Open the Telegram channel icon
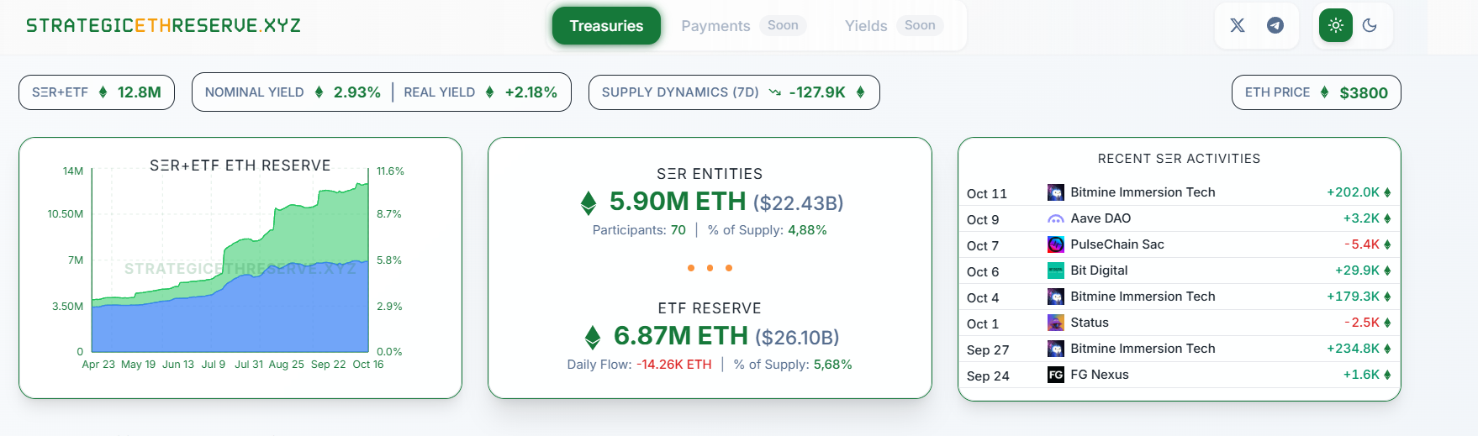The width and height of the screenshot is (1478, 436). coord(1275,25)
